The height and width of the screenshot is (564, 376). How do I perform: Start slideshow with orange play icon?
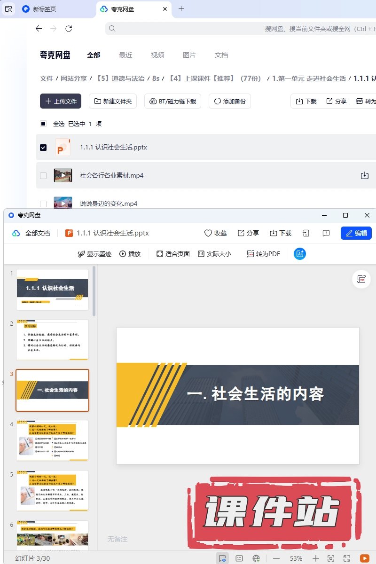(x=364, y=558)
